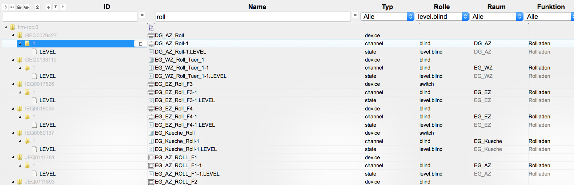
Task: Click the DG_AZ_Roll device blind icon
Action: [151, 35]
